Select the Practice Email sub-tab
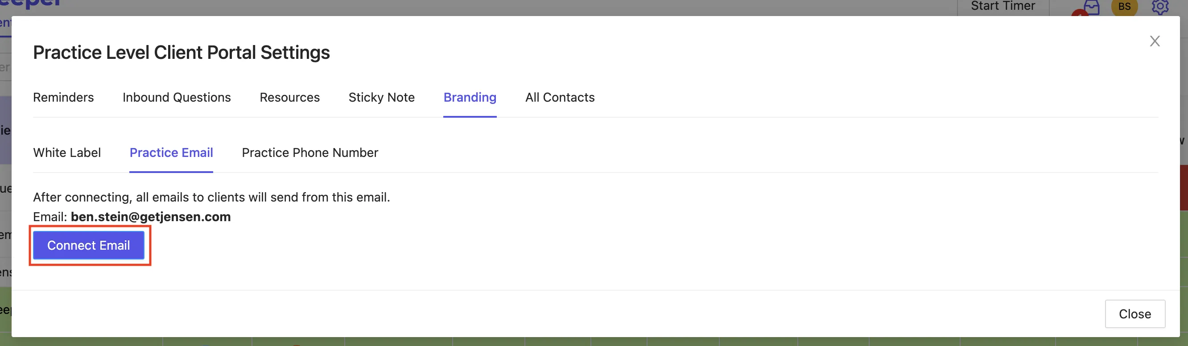This screenshot has width=1188, height=346. click(x=171, y=152)
